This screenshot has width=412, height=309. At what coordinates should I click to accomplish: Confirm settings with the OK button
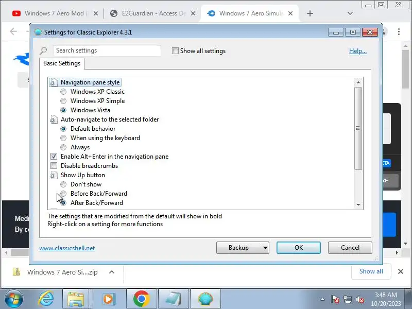tap(299, 248)
